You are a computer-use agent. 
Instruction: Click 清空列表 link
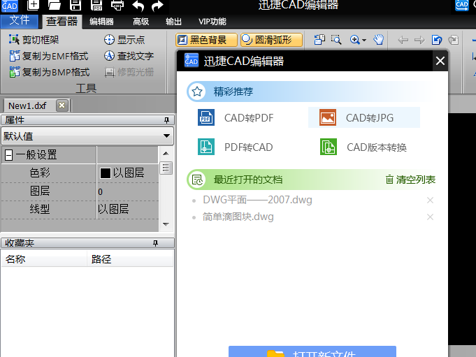pyautogui.click(x=410, y=180)
